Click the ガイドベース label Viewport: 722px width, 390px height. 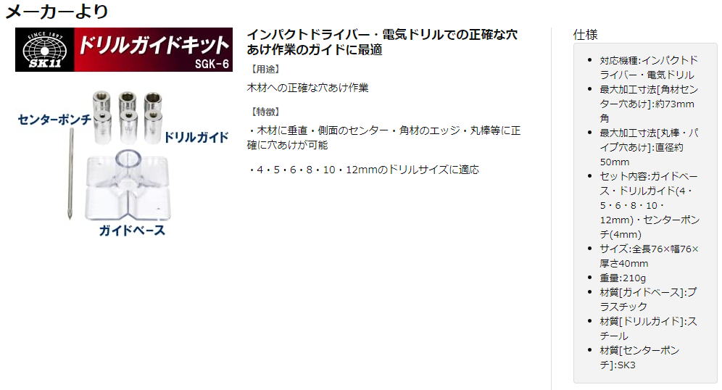point(132,231)
